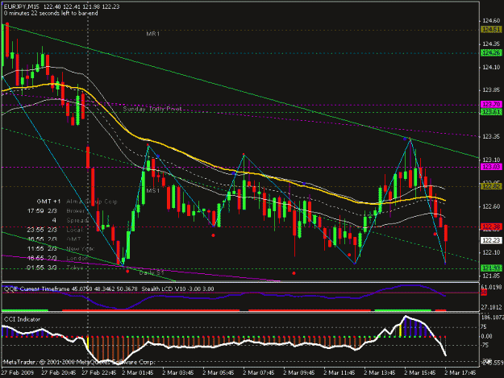
Task: Select the 'New York:' time row label
Action: tap(79, 249)
